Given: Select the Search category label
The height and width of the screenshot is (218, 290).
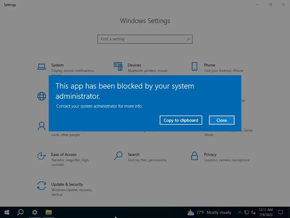Looking at the screenshot, I should (133, 154).
